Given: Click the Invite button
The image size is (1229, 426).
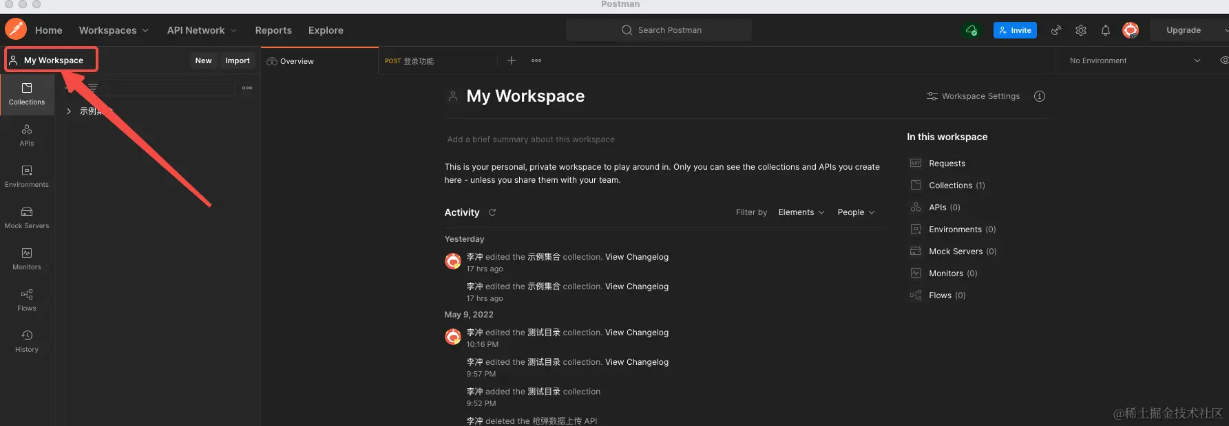Looking at the screenshot, I should click(x=1015, y=30).
